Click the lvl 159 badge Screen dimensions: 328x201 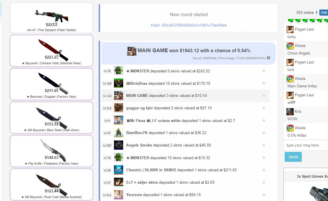tap(107, 83)
